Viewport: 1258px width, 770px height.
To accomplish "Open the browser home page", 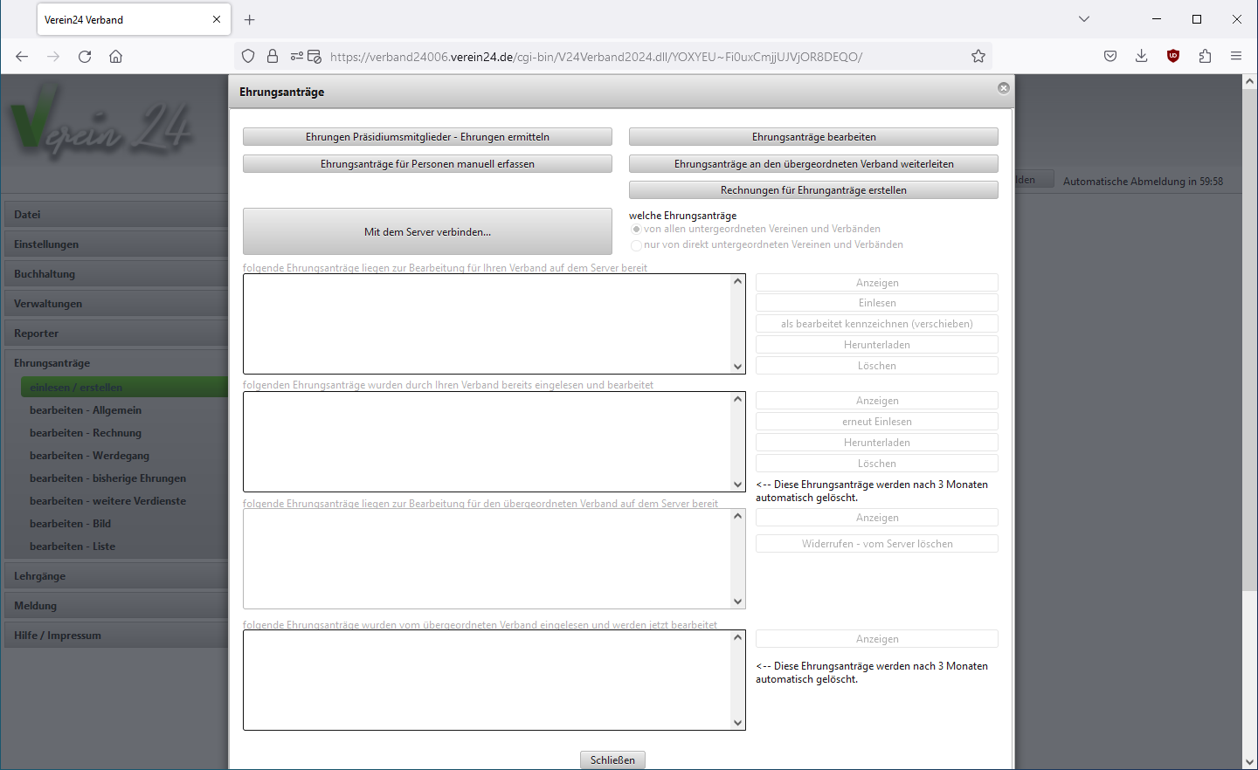I will 115,57.
